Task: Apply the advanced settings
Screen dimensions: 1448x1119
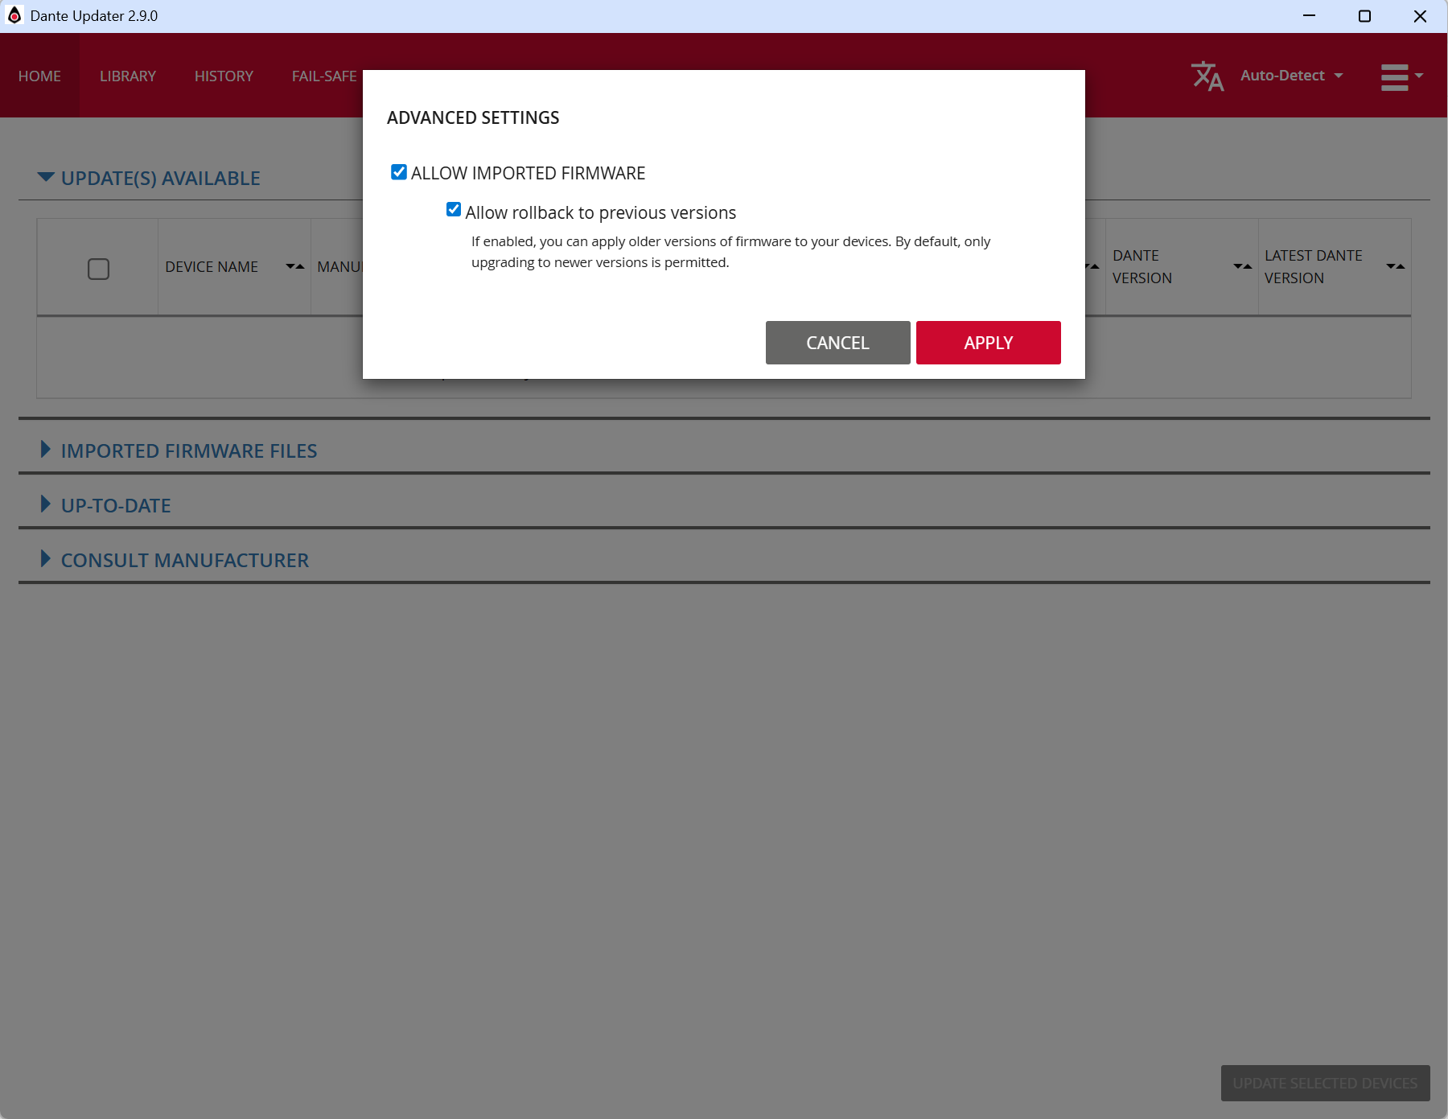Action: tap(989, 343)
